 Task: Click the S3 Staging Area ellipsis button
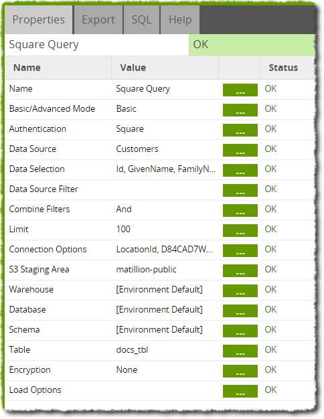(240, 270)
